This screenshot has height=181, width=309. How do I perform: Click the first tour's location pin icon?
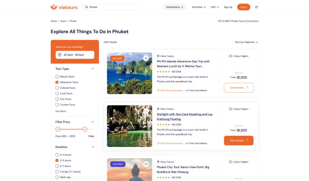[158, 56]
